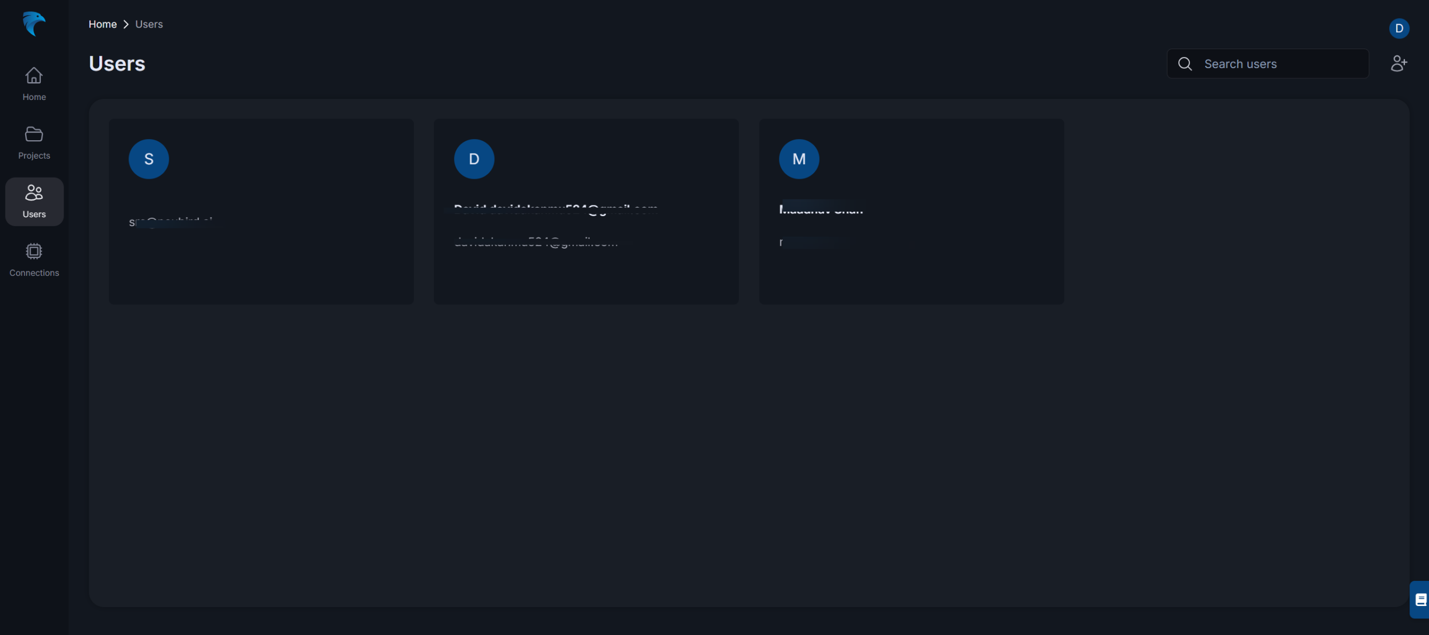Viewport: 1429px width, 635px height.
Task: Select the email text under S avatar
Action: [171, 222]
